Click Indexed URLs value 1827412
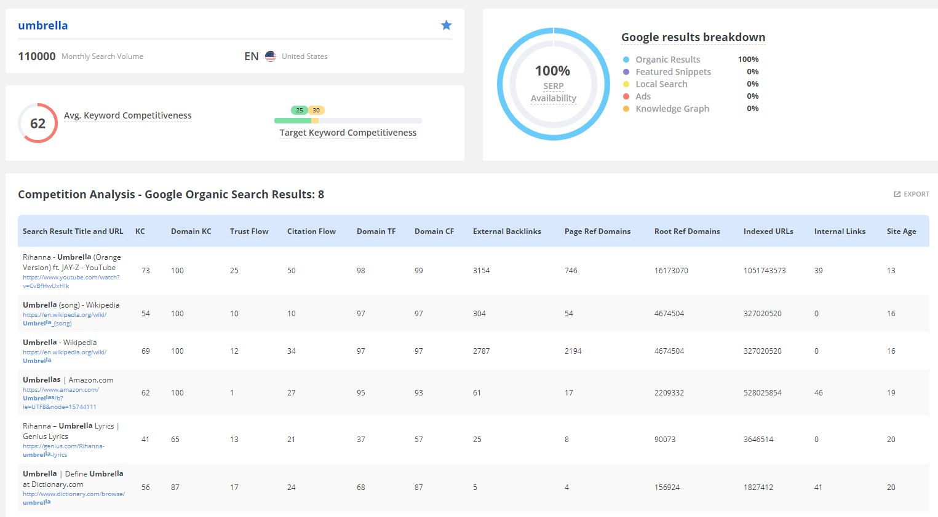Screen dimensions: 938x517 [758, 488]
